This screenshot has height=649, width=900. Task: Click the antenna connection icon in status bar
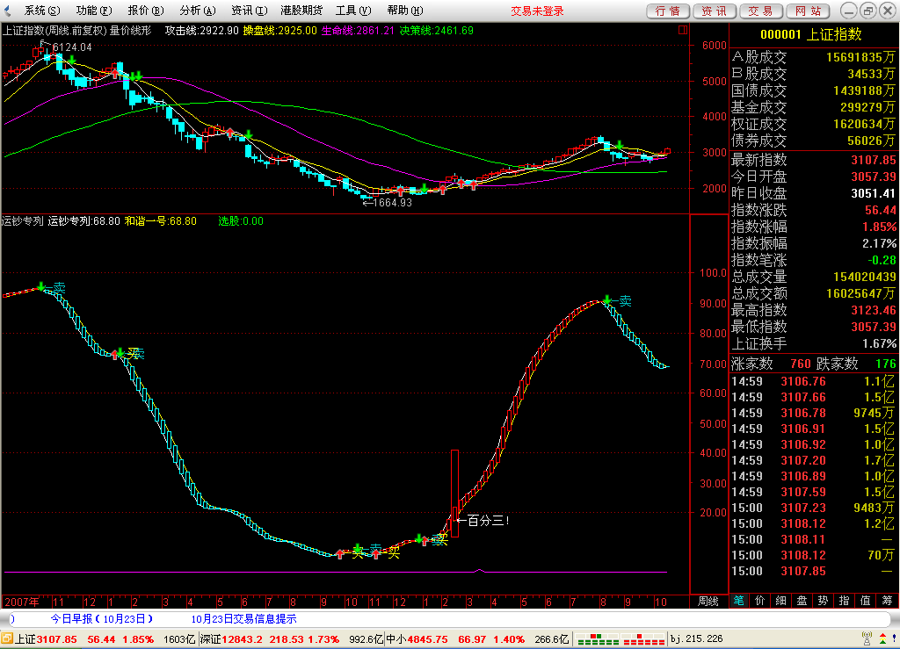click(867, 638)
